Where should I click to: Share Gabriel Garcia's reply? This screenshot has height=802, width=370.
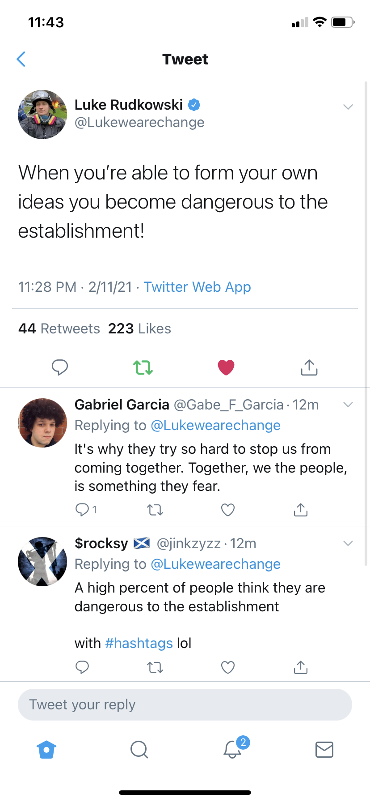301,509
